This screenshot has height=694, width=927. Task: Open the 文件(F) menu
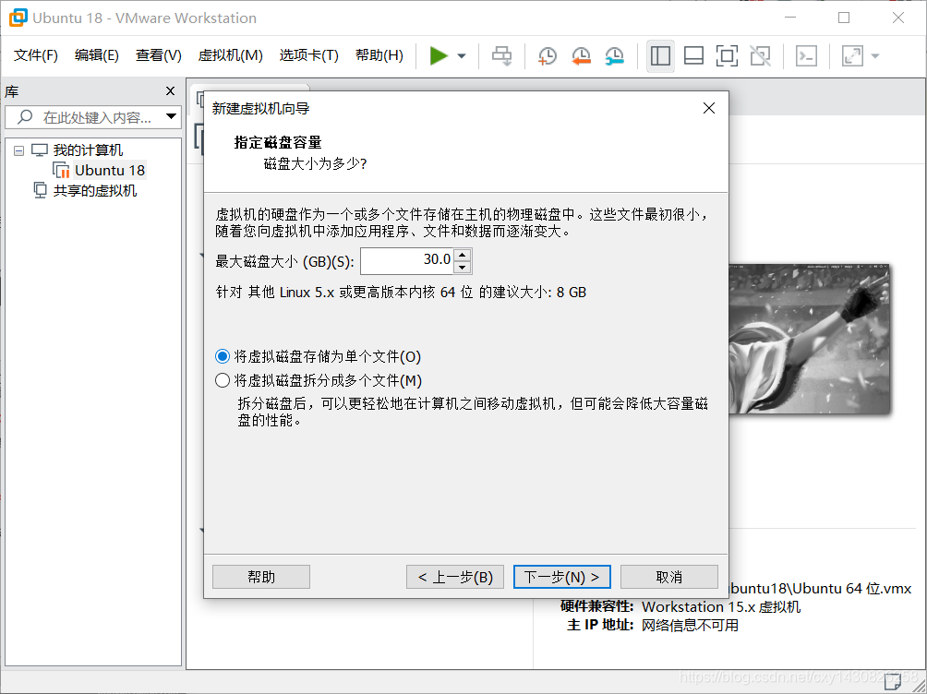[x=35, y=55]
